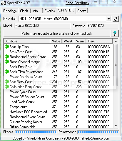Click the Send Feedback link
Image resolution: width=122 pixels, height=141 pixels.
click(77, 3)
